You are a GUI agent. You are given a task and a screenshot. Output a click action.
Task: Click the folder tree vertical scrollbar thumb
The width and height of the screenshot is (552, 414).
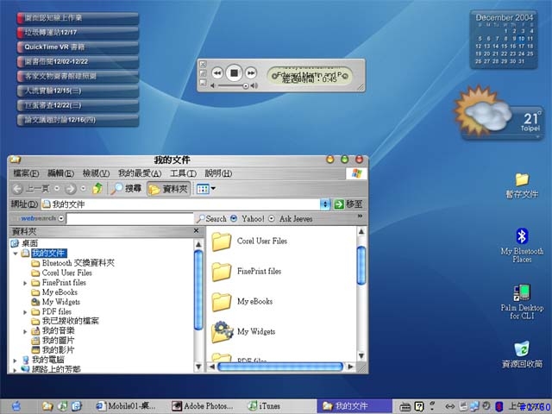(x=198, y=290)
